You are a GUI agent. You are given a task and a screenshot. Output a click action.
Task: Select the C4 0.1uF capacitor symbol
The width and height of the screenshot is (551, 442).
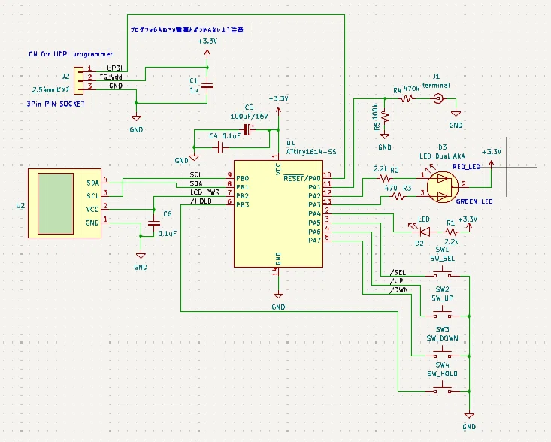[x=220, y=147]
